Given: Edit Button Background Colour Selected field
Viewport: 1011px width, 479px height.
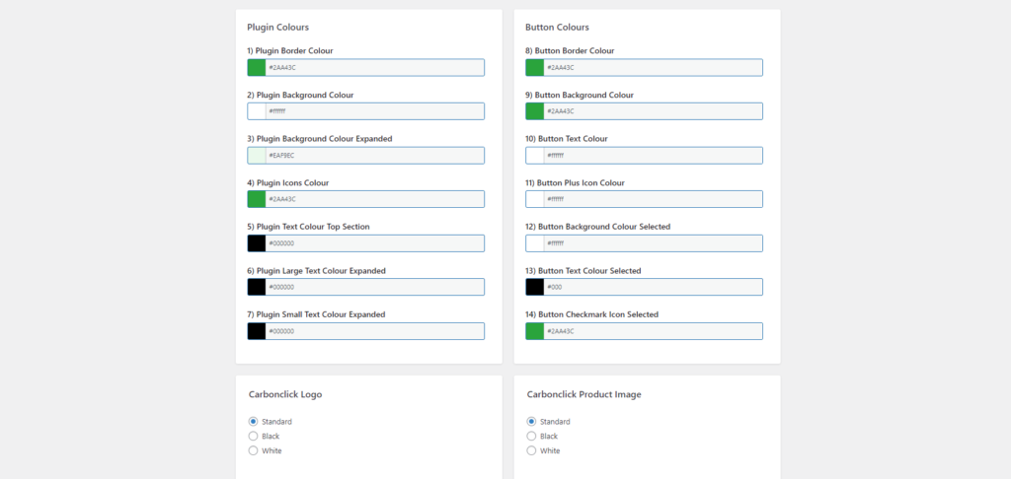Looking at the screenshot, I should 654,243.
